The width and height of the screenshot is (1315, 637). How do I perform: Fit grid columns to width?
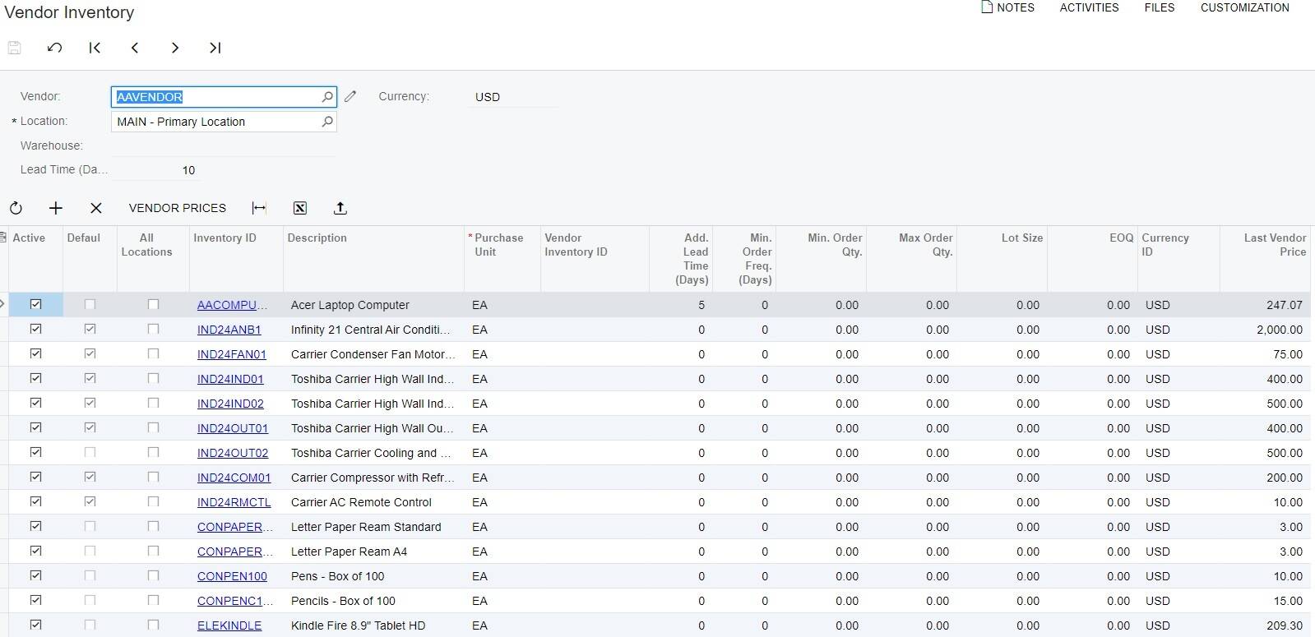point(259,208)
